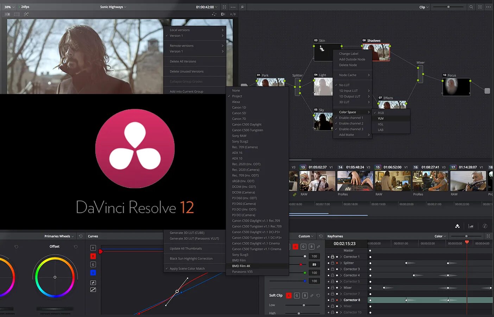This screenshot has height=317, width=494.
Task: Select the red R channel curve button
Action: pos(93,256)
